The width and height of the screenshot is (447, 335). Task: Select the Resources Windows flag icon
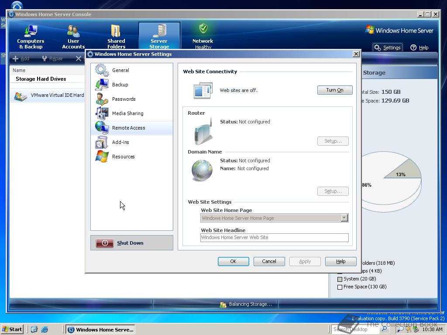(x=102, y=157)
